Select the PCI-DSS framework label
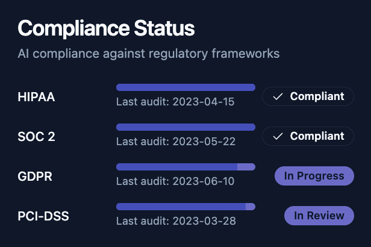371x247 pixels. click(x=43, y=216)
